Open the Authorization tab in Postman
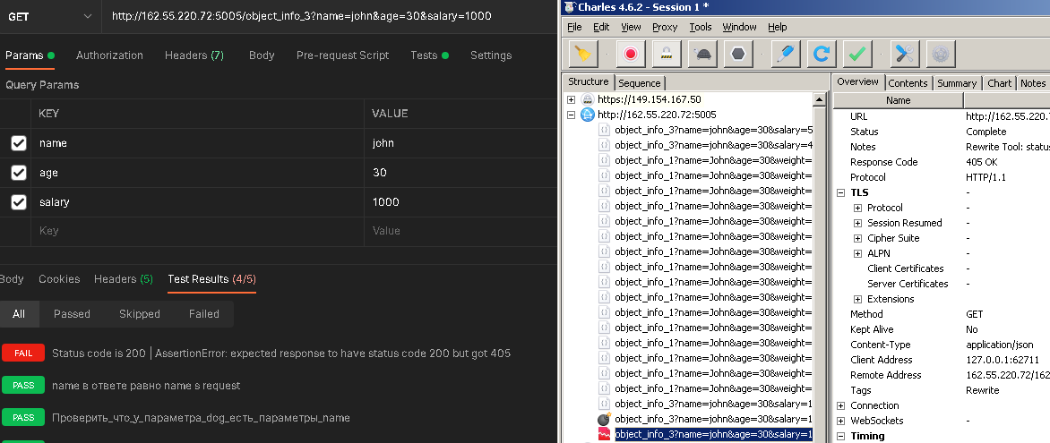Screen dimensions: 1050x443 pos(110,55)
